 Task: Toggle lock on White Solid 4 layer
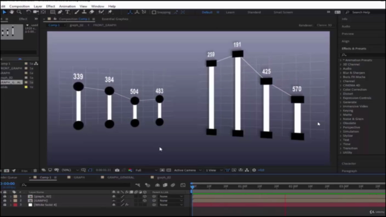click(x=5, y=205)
